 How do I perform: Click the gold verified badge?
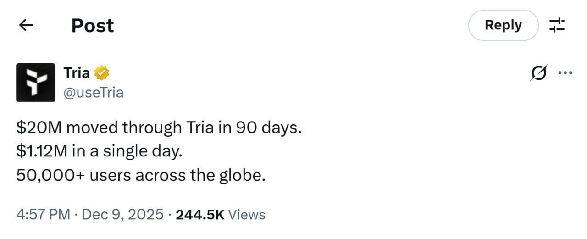pyautogui.click(x=101, y=73)
